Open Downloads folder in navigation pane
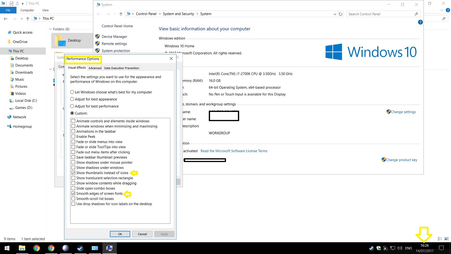Screen dimensions: 451x254 click(24, 72)
